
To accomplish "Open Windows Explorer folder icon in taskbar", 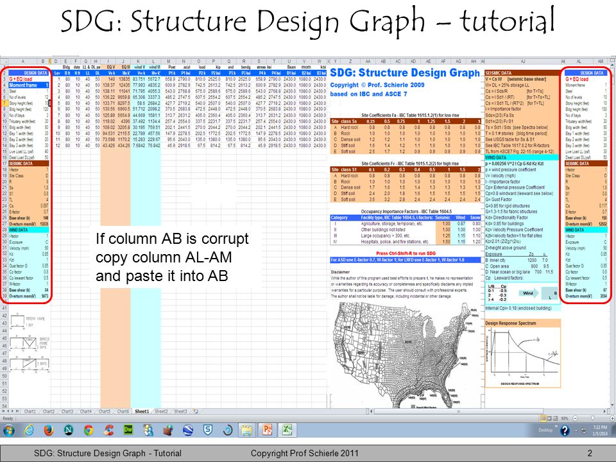I will (x=246, y=430).
